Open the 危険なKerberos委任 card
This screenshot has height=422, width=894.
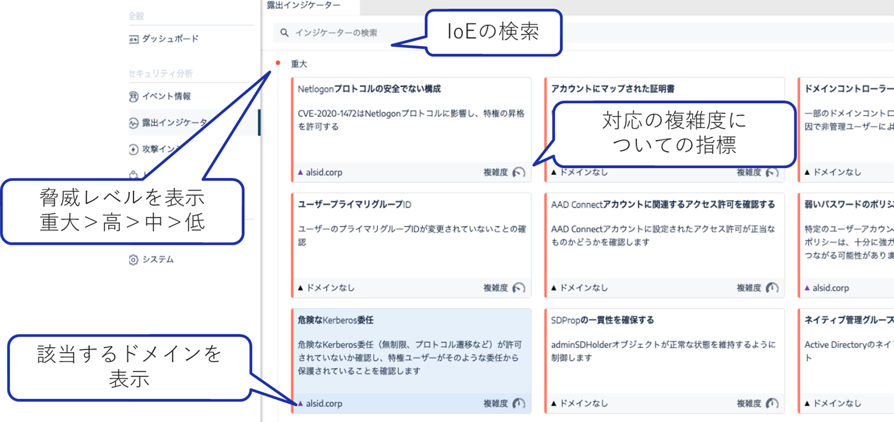coord(411,361)
